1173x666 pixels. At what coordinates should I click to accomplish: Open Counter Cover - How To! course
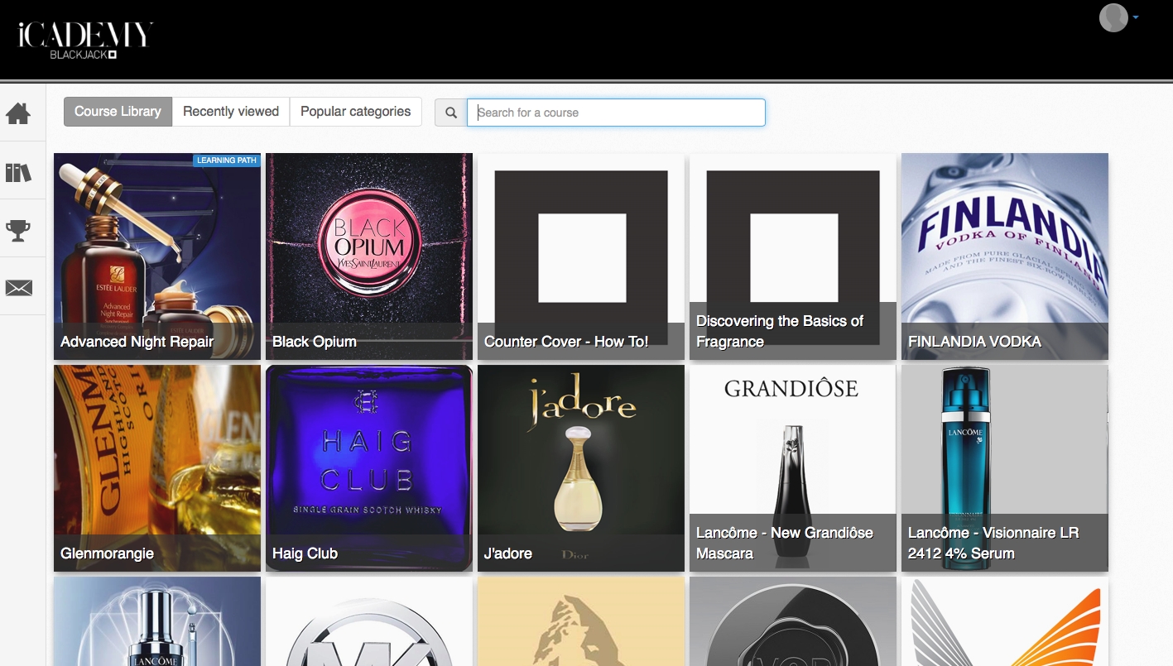(581, 256)
